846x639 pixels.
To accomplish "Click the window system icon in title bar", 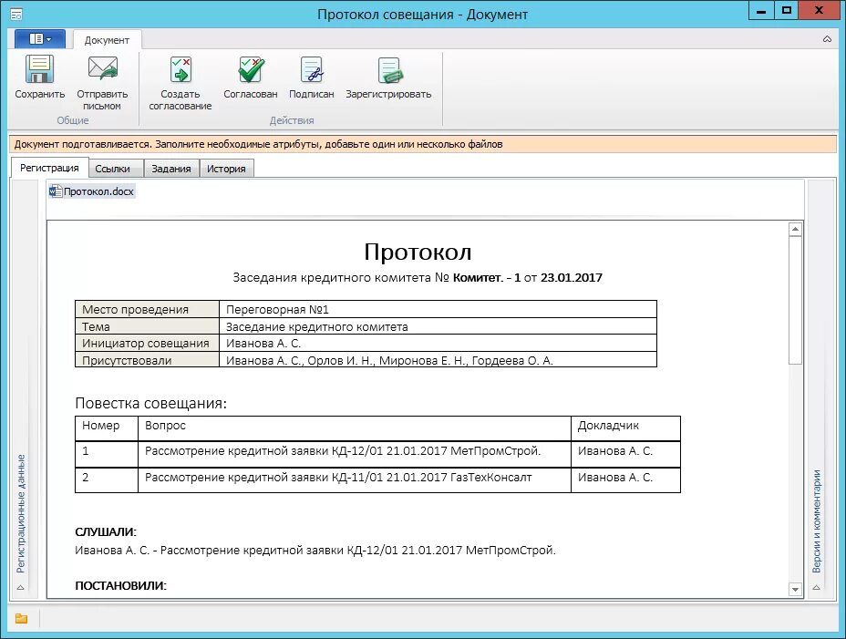I will (16, 14).
